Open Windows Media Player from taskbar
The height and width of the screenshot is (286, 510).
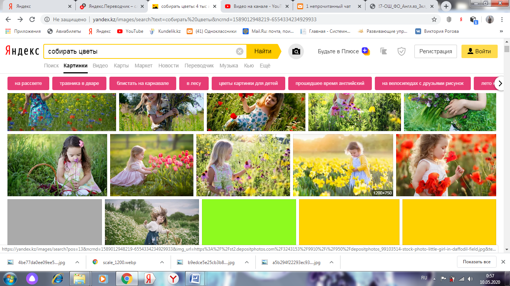click(103, 279)
